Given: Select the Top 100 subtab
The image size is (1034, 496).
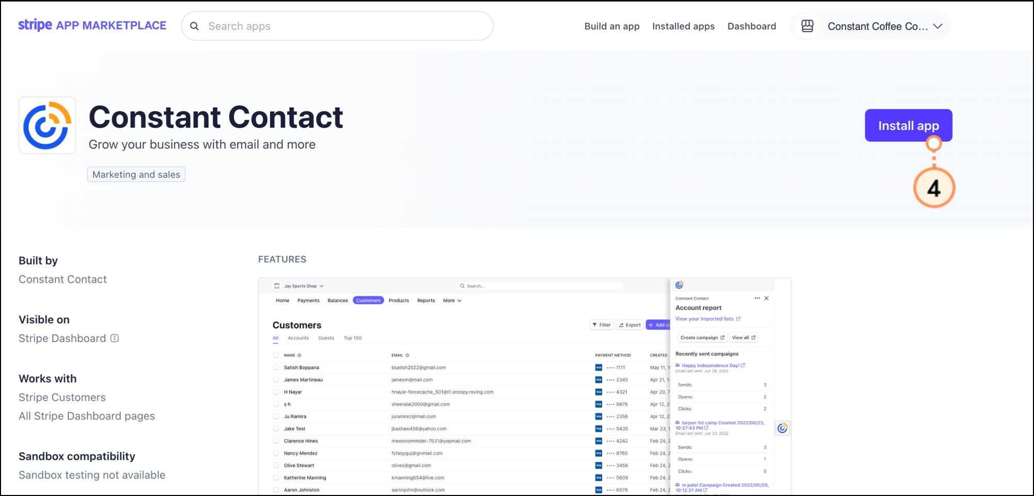Looking at the screenshot, I should point(352,338).
